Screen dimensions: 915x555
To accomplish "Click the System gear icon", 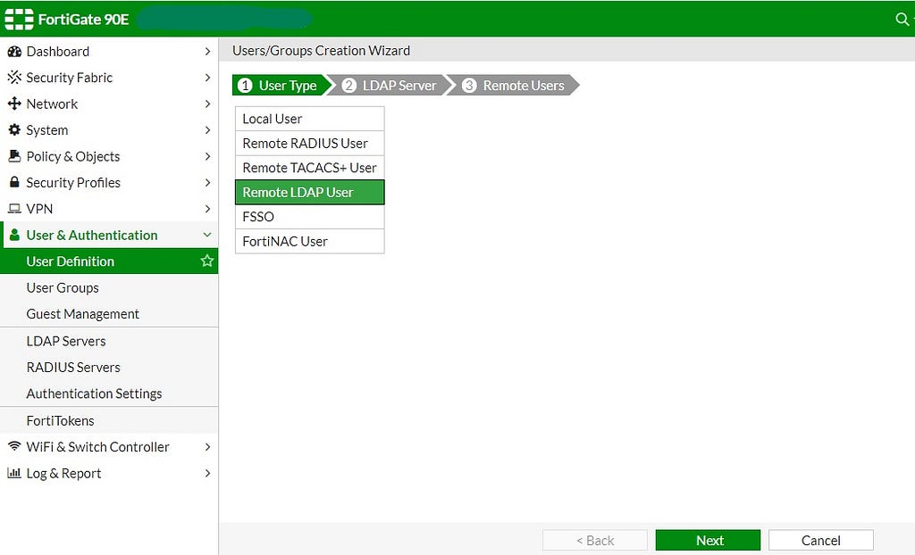I will tap(14, 130).
